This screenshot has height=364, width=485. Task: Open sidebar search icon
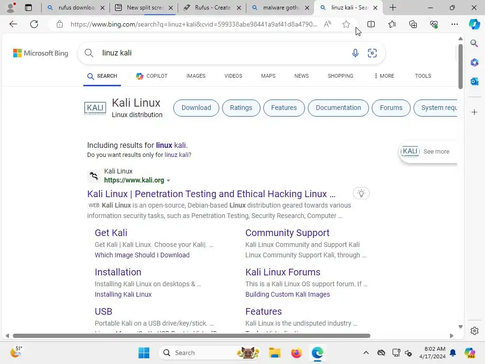click(x=474, y=43)
